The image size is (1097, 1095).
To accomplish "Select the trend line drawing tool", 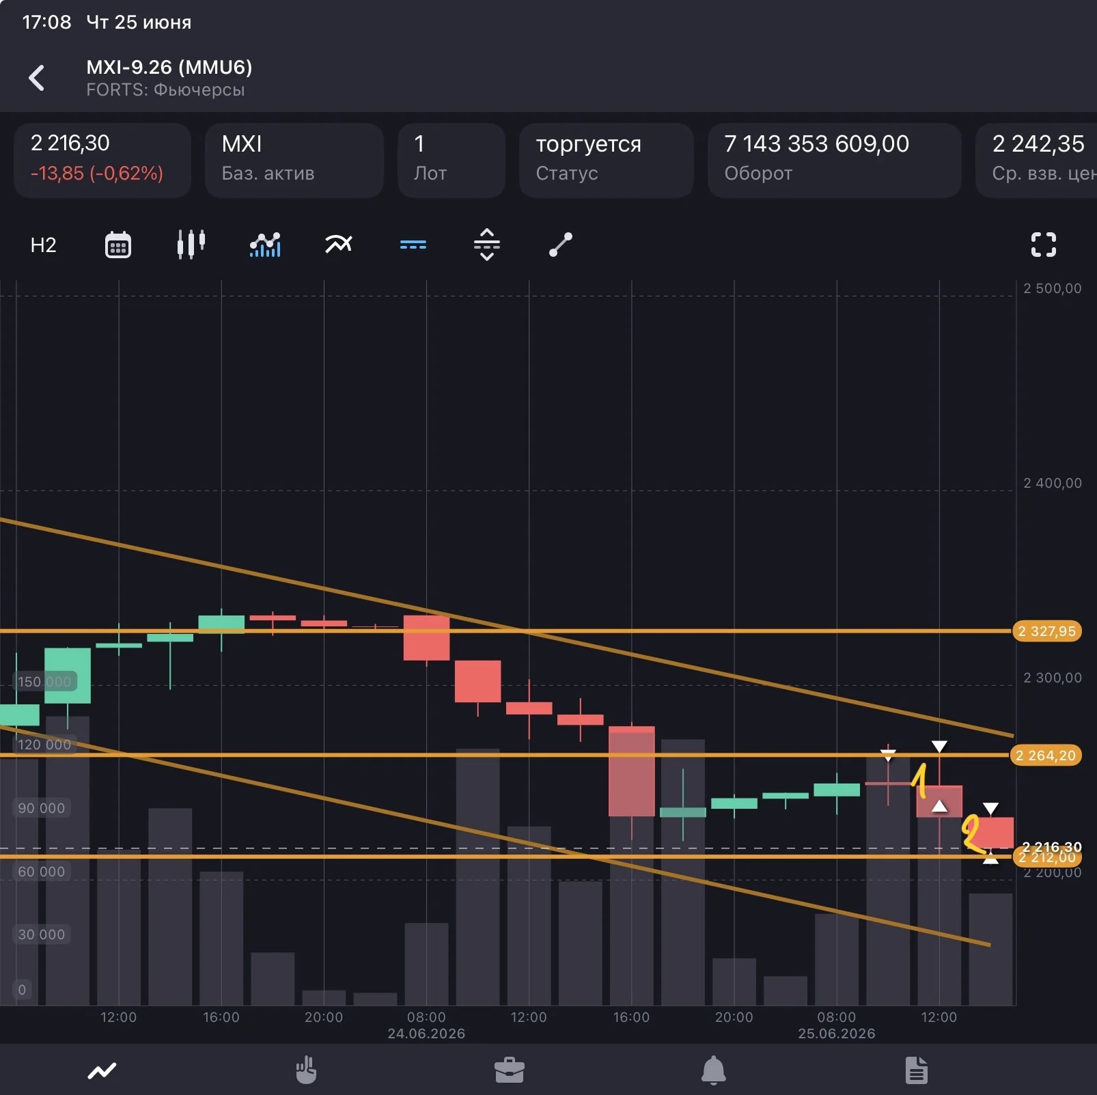I will (x=561, y=245).
